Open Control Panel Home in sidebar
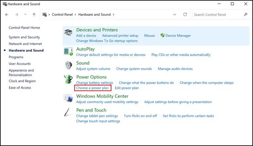Viewport: 253px width, 146px height. (24, 28)
